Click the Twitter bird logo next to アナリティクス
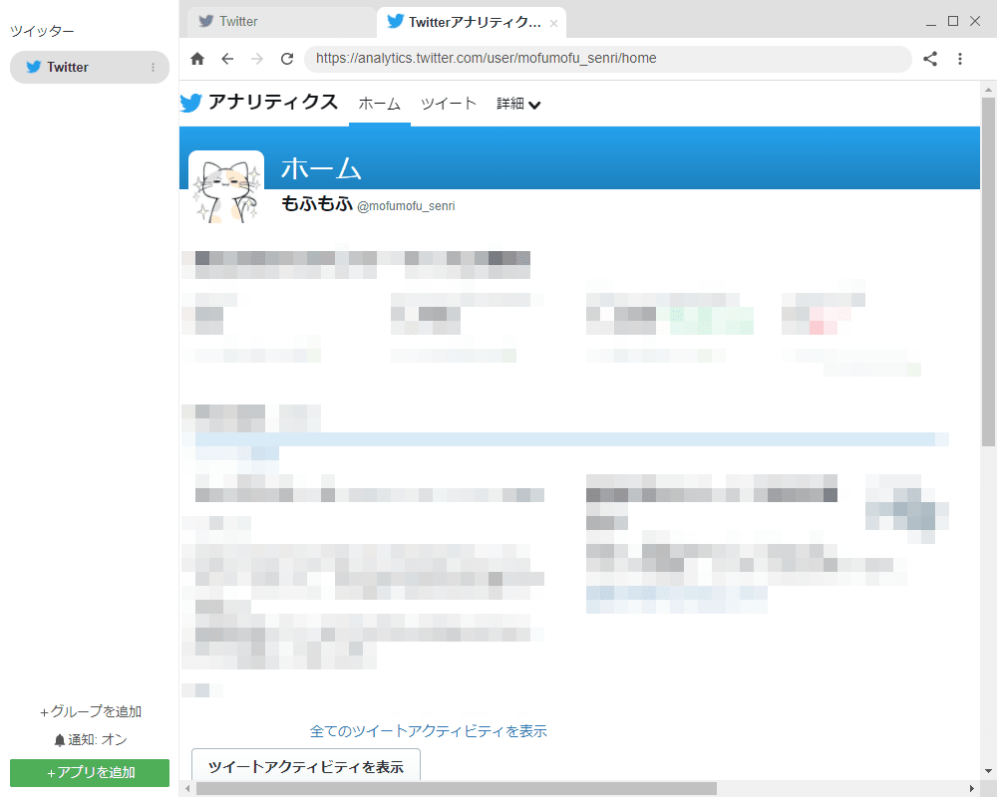This screenshot has width=997, height=797. tap(190, 103)
